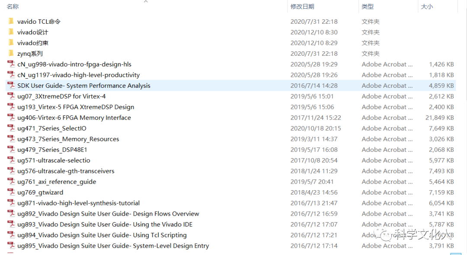This screenshot has height=255, width=467.
Task: Select ug895 System-Level Design Entry file name
Action: click(x=113, y=246)
